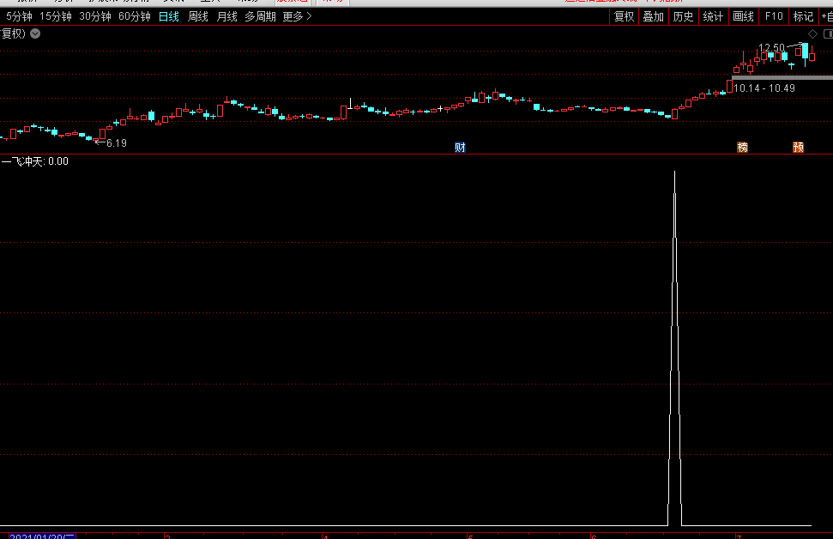Switch to 月线 monthly chart

pos(226,16)
